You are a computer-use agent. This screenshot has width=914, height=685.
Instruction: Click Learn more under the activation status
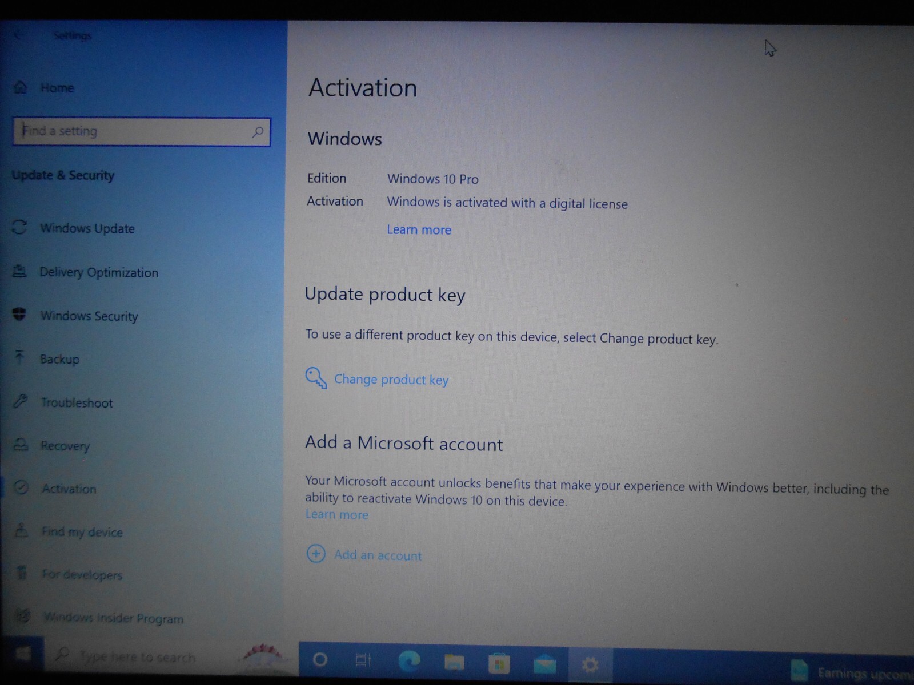tap(419, 230)
